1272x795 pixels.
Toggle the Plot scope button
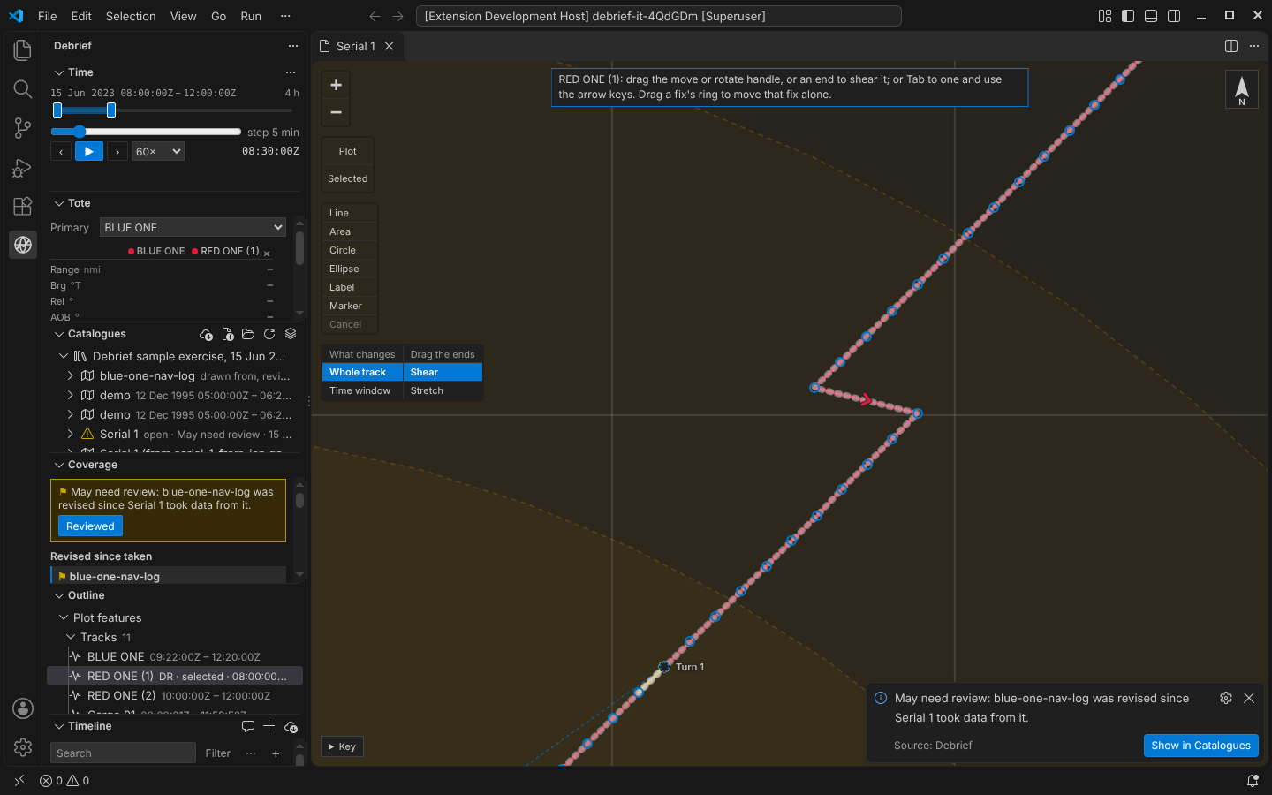pyautogui.click(x=348, y=151)
